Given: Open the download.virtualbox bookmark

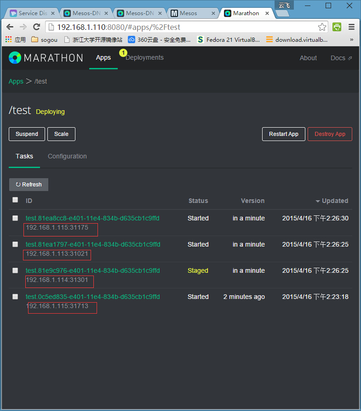Looking at the screenshot, I should pyautogui.click(x=297, y=39).
